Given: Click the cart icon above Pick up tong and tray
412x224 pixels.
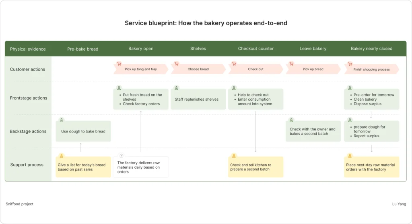Looking at the screenshot, I should [x=119, y=63].
